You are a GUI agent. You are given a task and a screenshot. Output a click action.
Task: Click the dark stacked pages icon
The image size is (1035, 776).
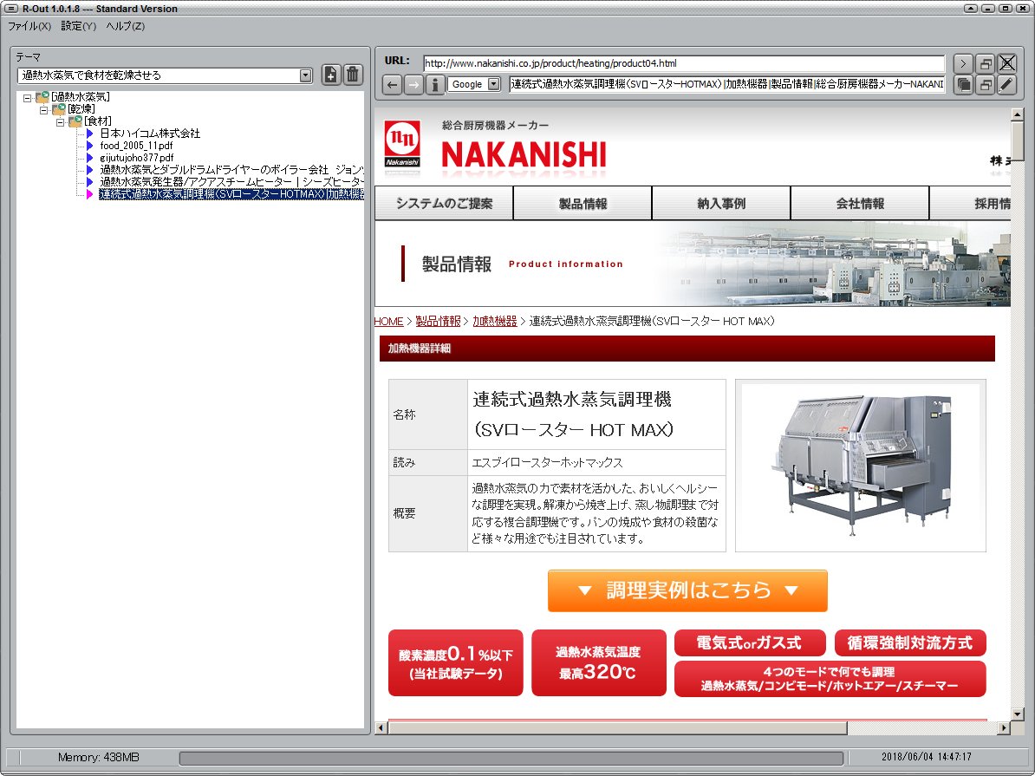(963, 84)
